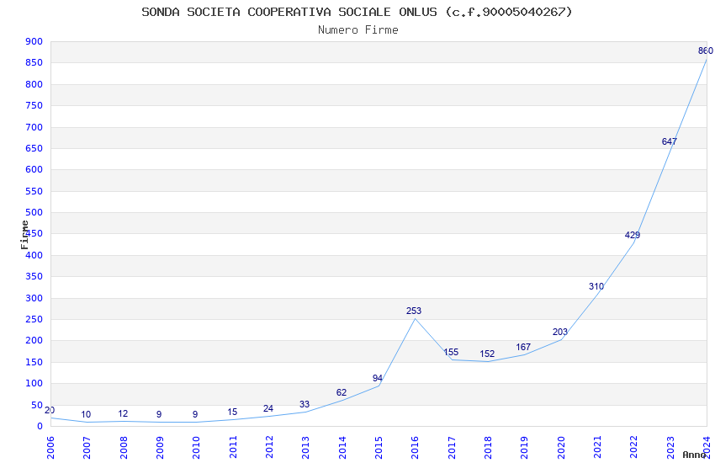Image resolution: width=715 pixels, height=463 pixels.
Task: Select the data label 33
Action: tap(305, 404)
